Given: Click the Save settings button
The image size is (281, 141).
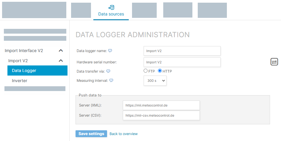Looking at the screenshot, I should [91, 134].
